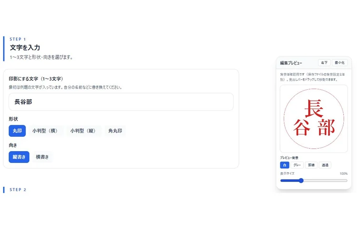Select the 丸印 shape option
The width and height of the screenshot is (357, 229).
pos(17,131)
